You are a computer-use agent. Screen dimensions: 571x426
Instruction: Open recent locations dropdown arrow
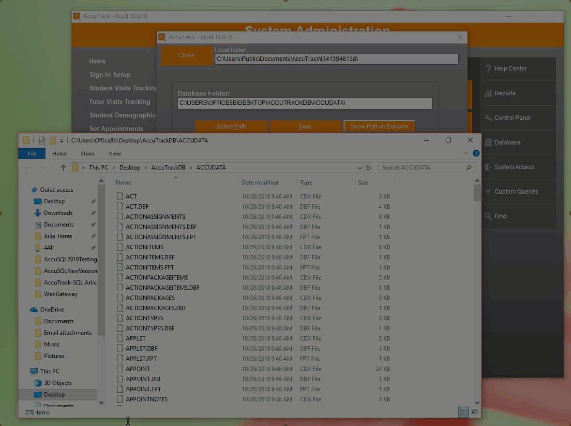(x=53, y=168)
